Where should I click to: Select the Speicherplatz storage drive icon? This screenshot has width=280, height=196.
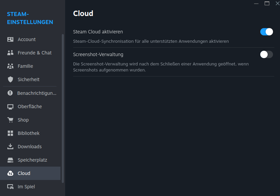click(11, 160)
